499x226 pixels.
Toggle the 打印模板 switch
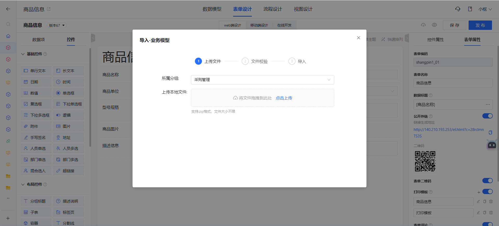coord(487,191)
